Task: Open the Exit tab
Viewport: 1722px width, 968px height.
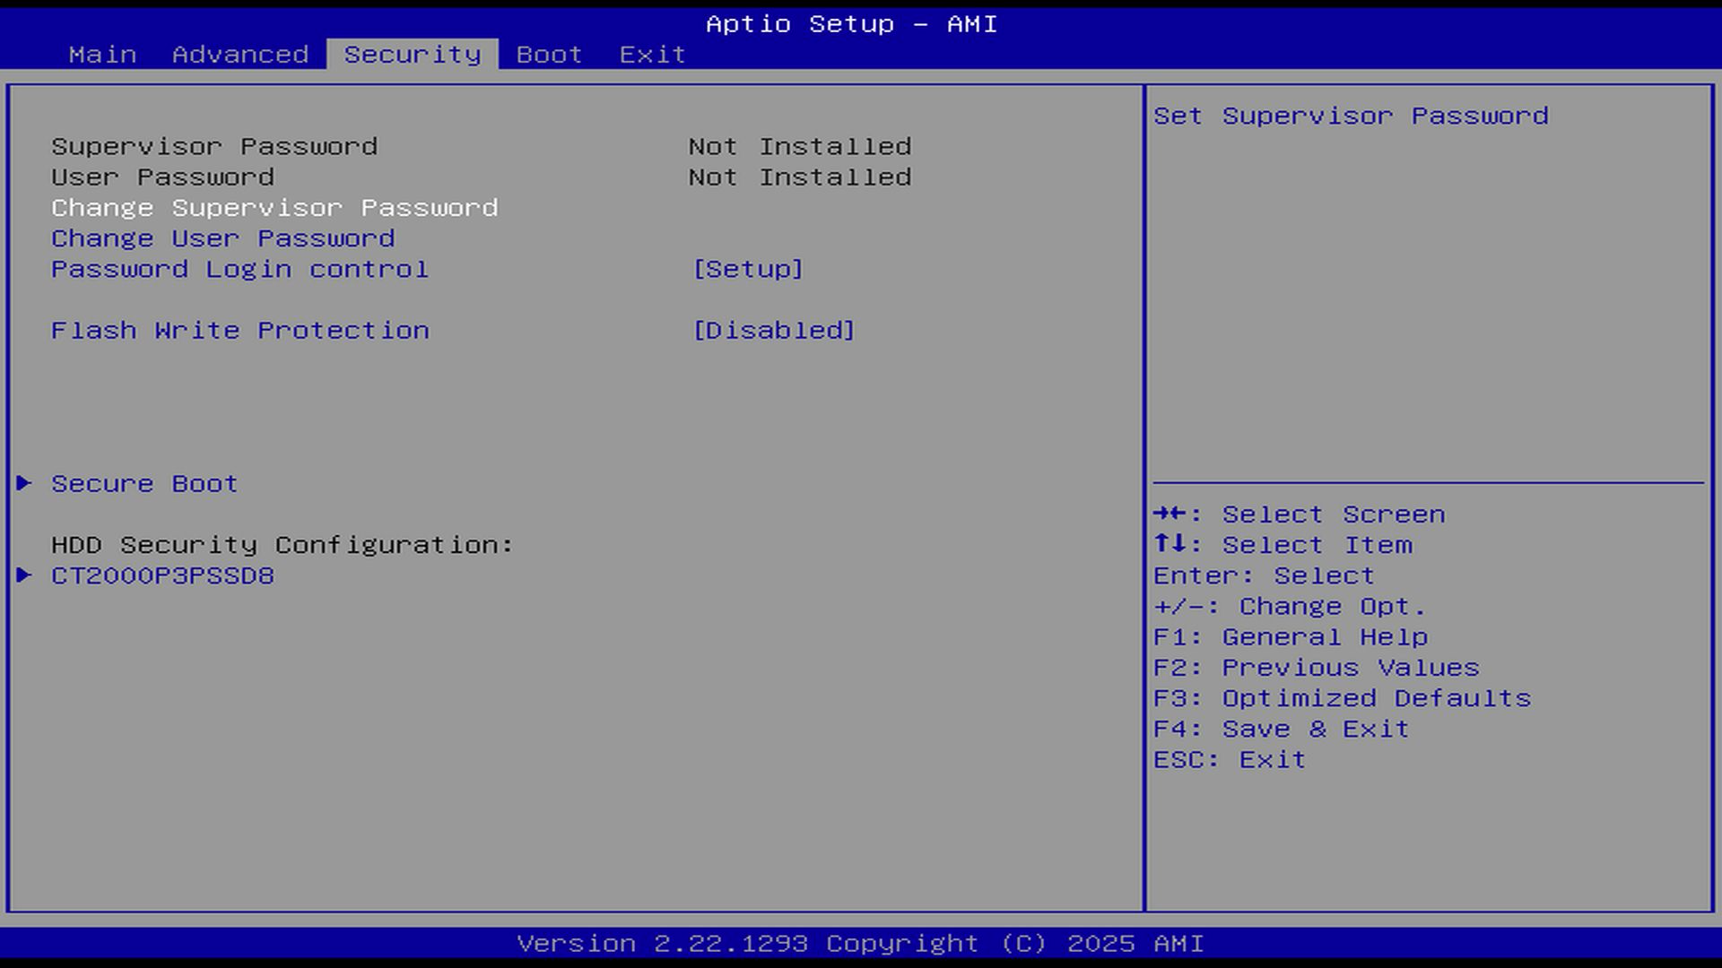Action: click(652, 55)
